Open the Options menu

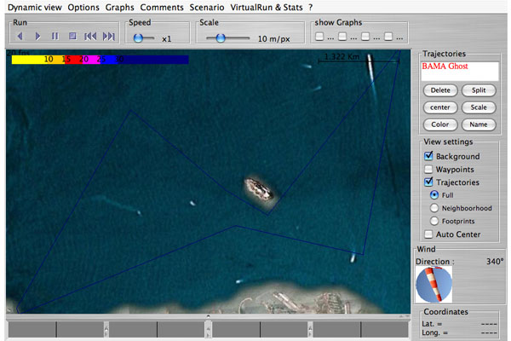[83, 7]
